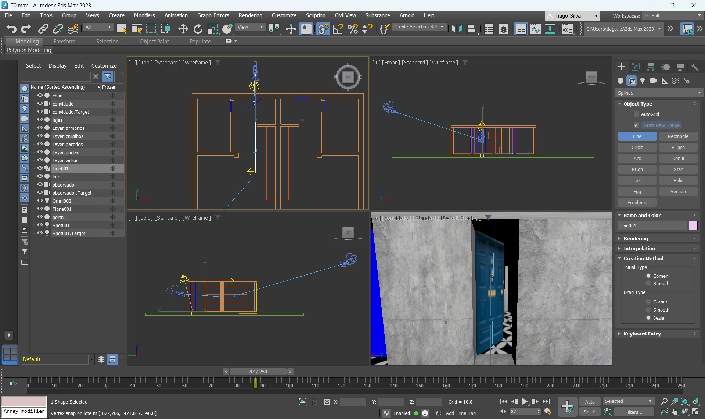Toggle the 3D Snaps icon
Screen dimensions: 705x419
coord(323,29)
